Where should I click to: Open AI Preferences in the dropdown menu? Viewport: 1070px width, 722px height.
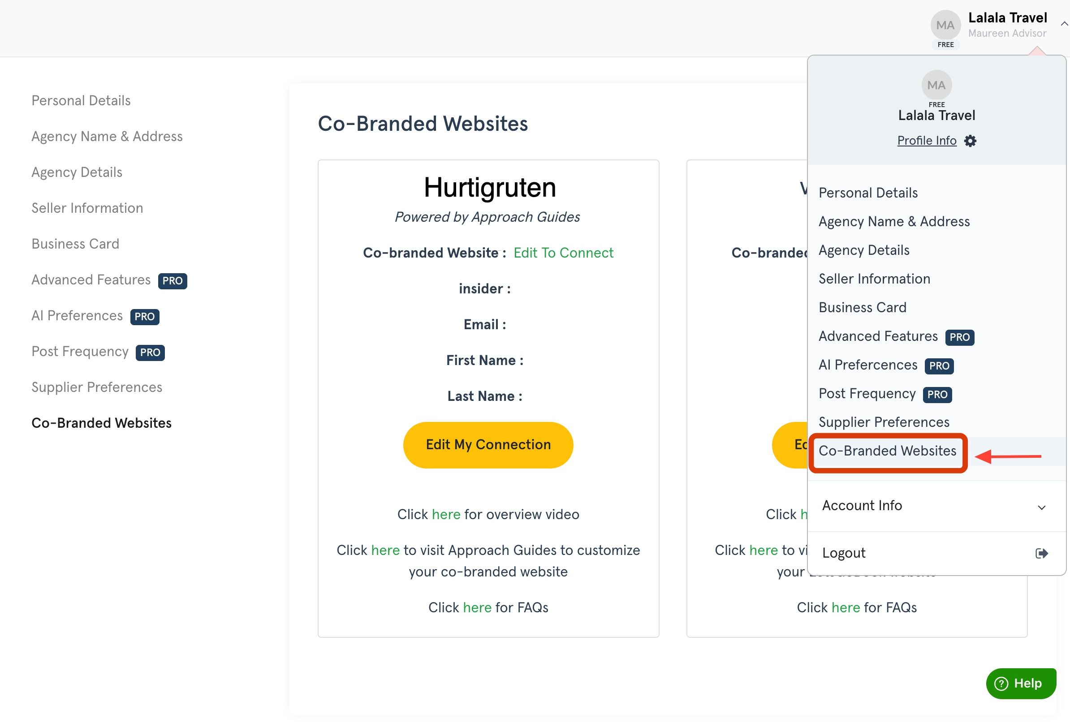tap(867, 365)
